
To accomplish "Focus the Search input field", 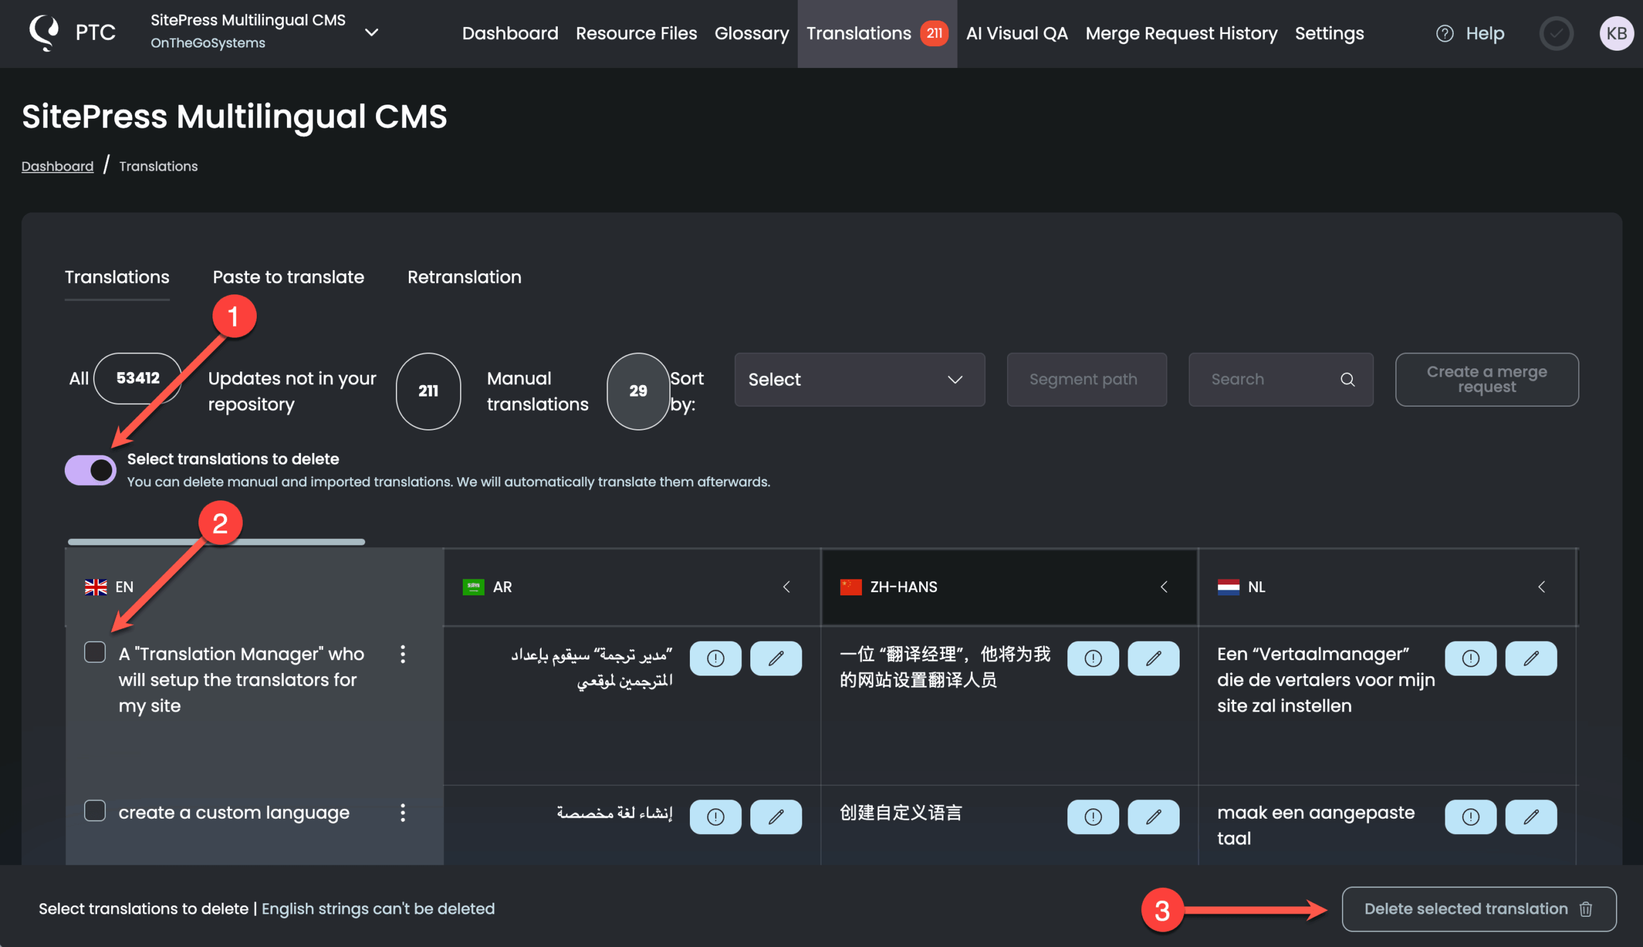I will (1281, 380).
